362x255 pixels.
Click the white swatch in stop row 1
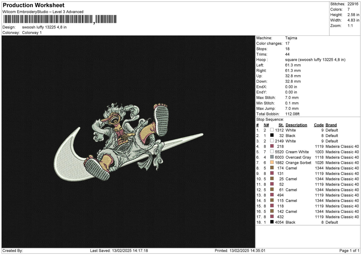[272, 130]
